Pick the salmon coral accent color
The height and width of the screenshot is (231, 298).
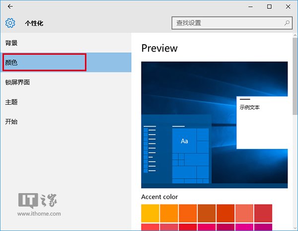tap(244, 213)
